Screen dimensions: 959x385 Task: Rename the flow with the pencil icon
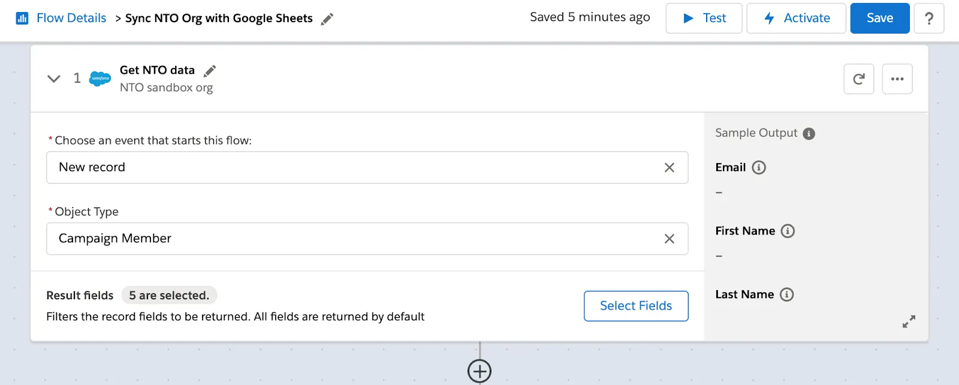[x=327, y=19]
